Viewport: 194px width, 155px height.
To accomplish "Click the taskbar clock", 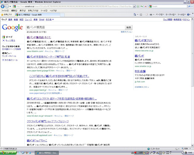I will [190, 153].
